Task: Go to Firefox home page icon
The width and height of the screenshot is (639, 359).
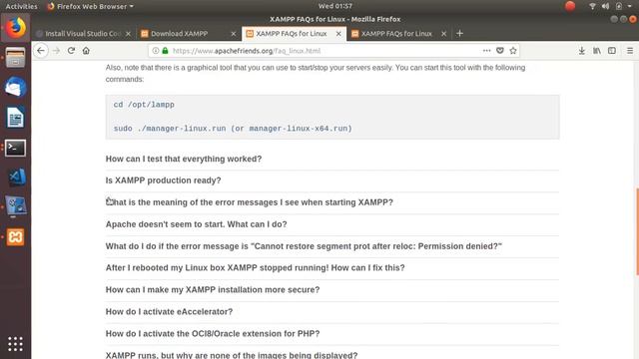Action: click(86, 51)
